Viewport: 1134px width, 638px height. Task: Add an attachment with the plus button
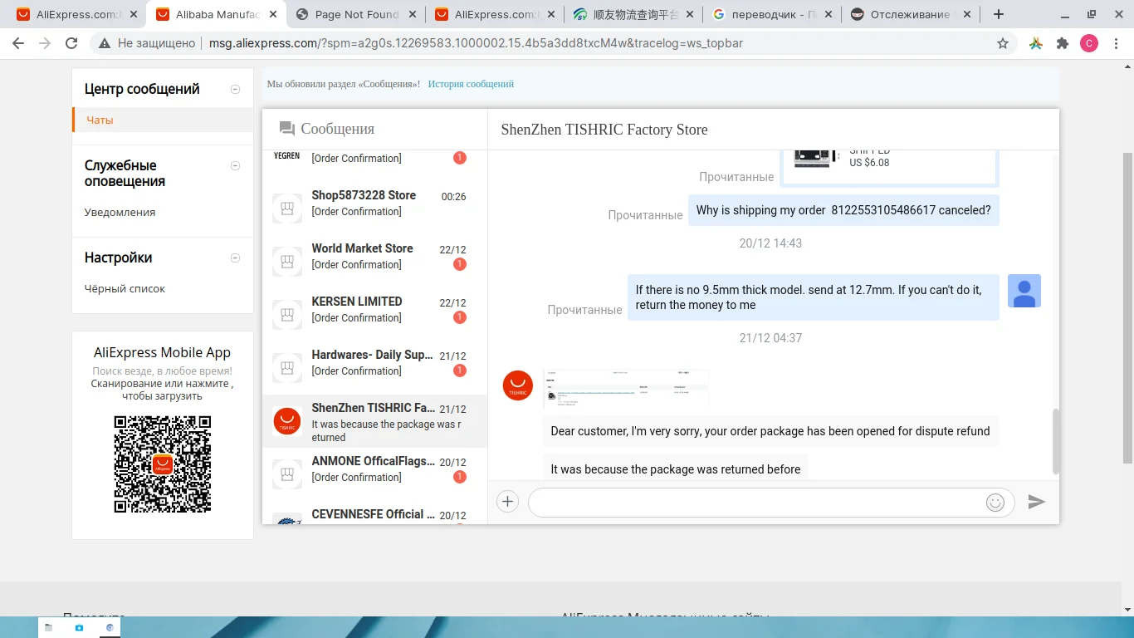(x=507, y=502)
